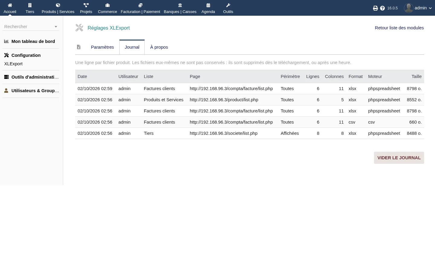Viewport: 435px width, 272px height.
Task: Click the Date column header
Action: click(x=82, y=76)
